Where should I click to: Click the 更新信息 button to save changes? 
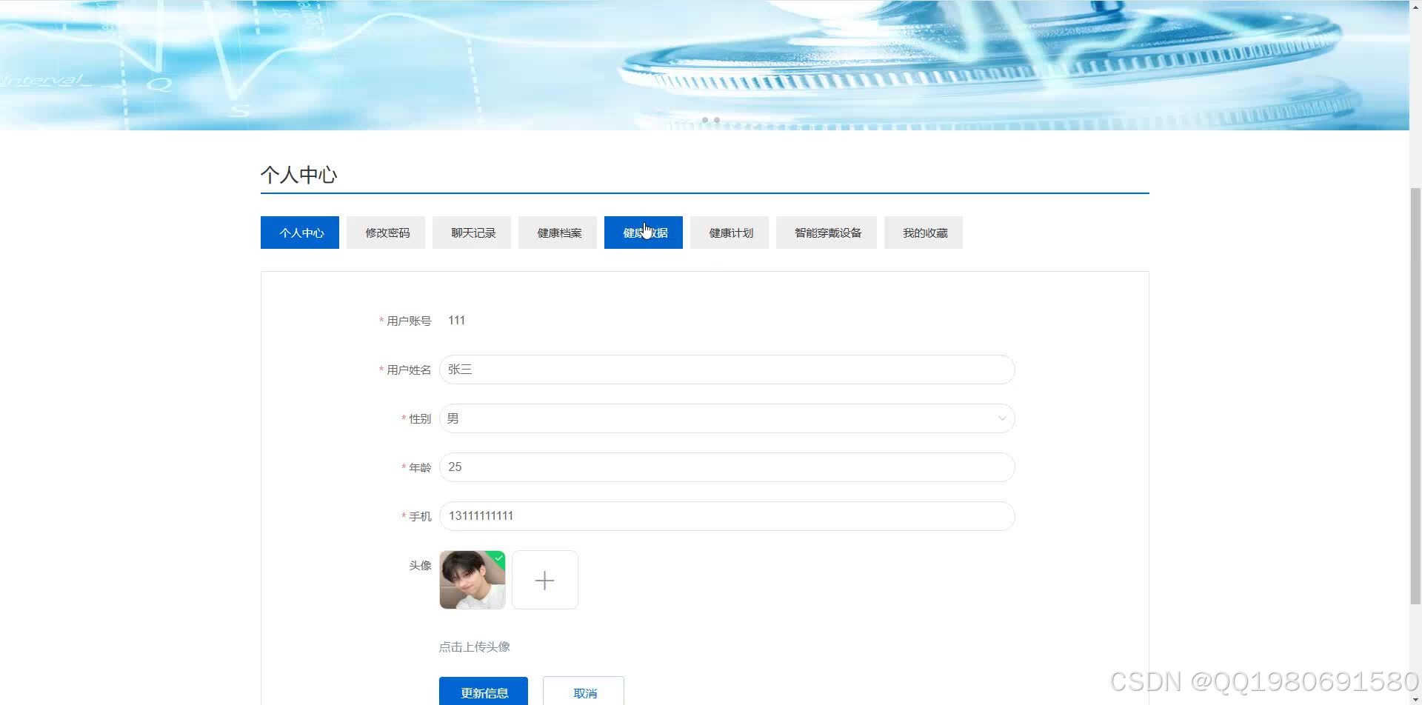click(484, 692)
